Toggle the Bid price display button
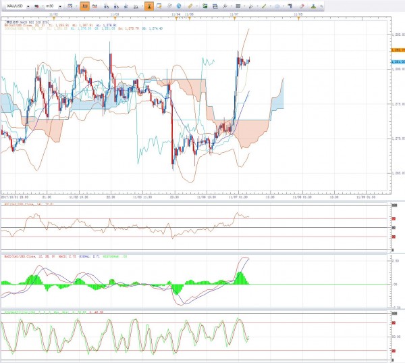The width and height of the screenshot is (405, 363). pyautogui.click(x=84, y=5)
